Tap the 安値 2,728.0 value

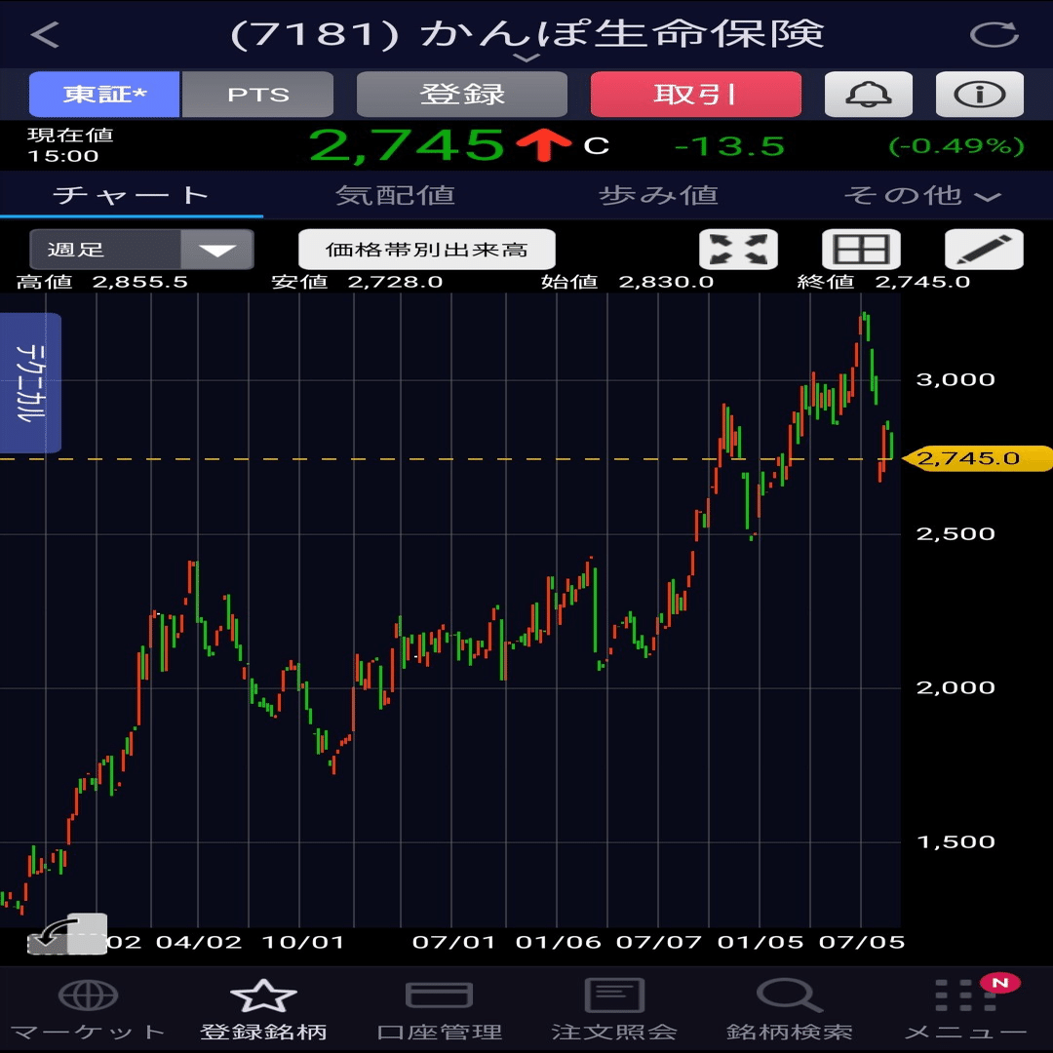pos(357,282)
